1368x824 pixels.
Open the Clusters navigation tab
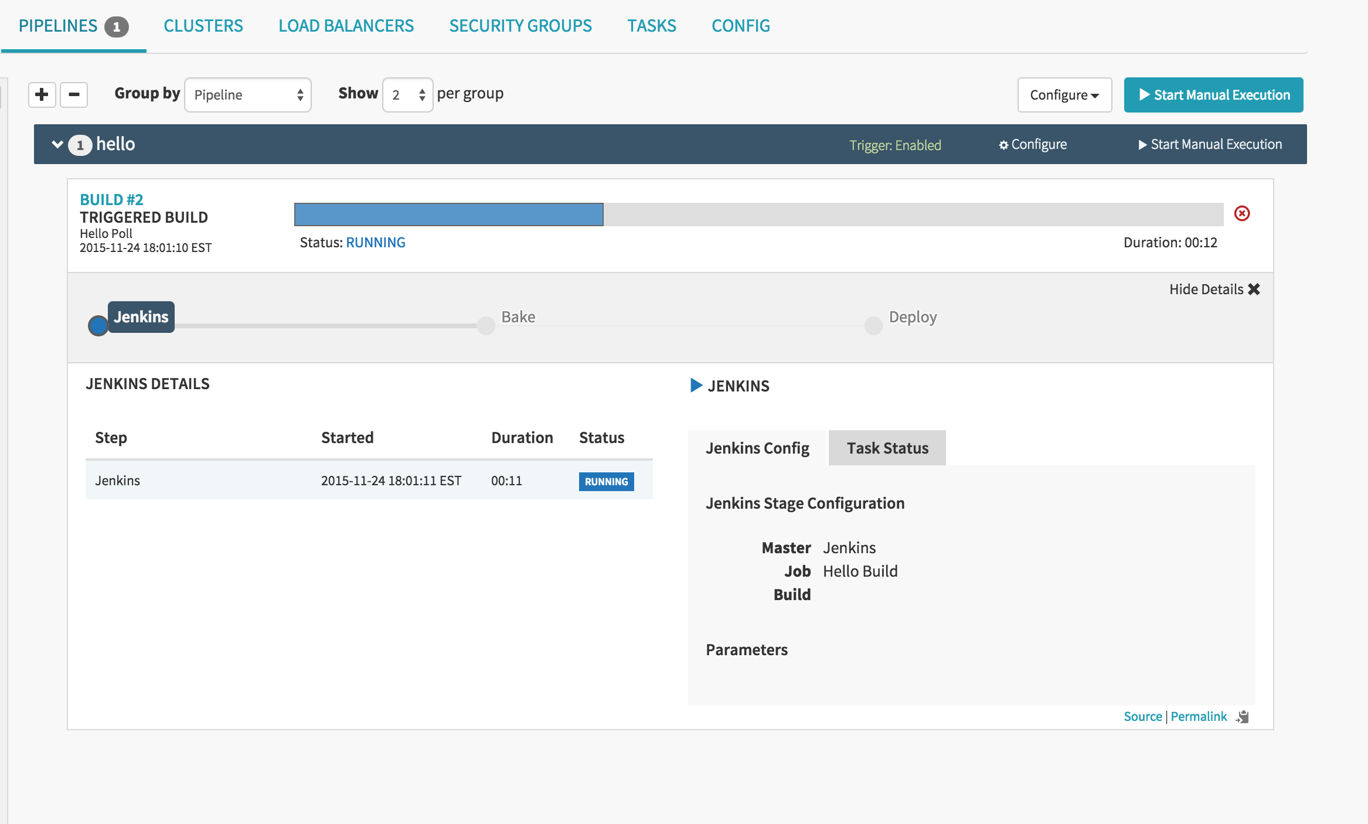pyautogui.click(x=203, y=26)
